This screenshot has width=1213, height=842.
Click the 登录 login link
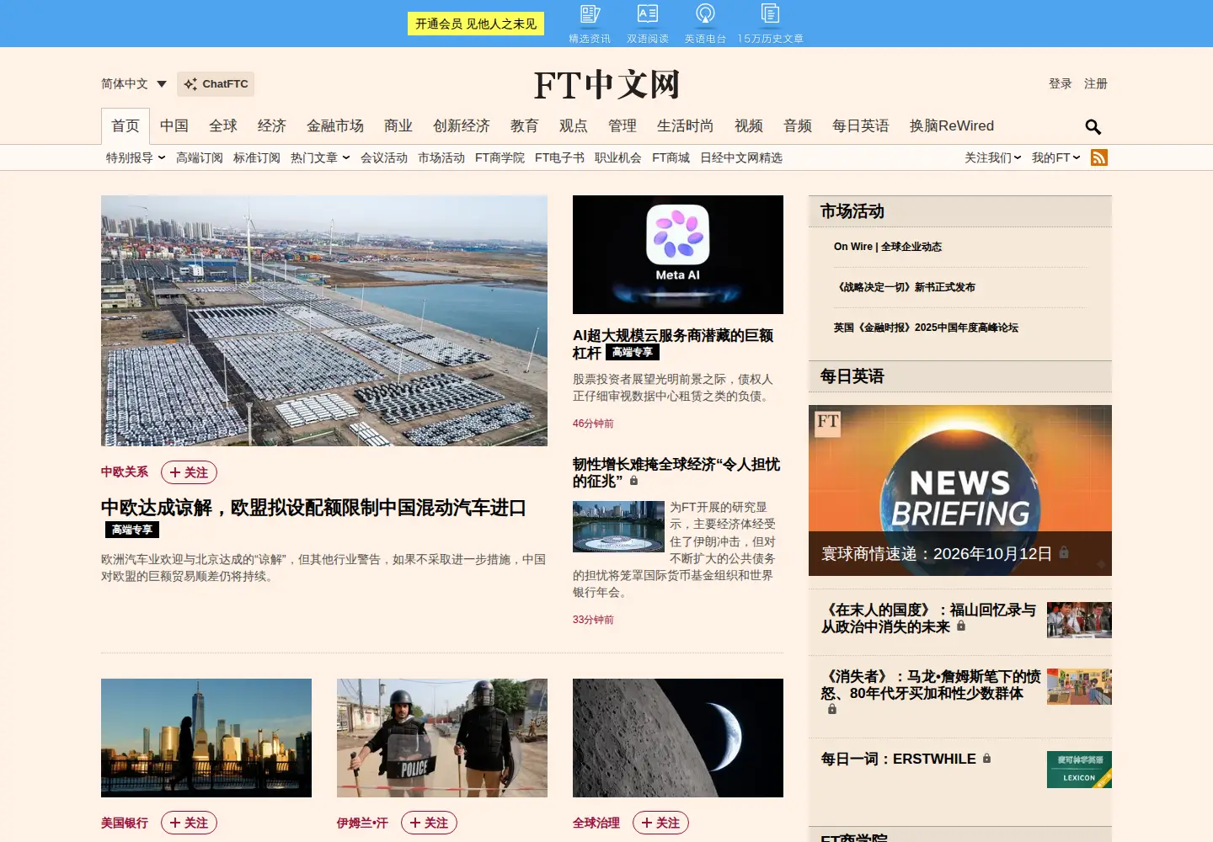click(x=1061, y=84)
